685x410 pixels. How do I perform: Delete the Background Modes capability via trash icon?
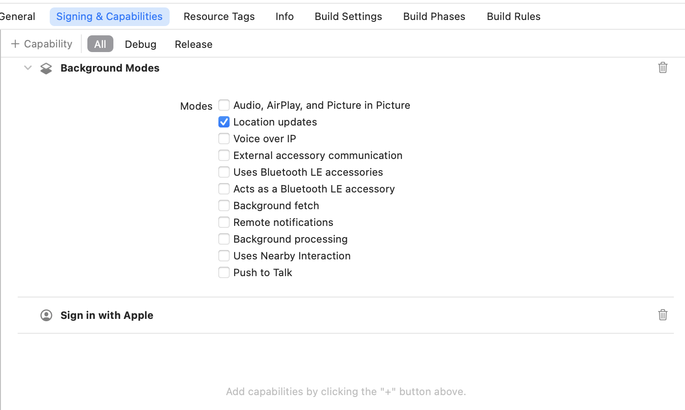pos(663,67)
